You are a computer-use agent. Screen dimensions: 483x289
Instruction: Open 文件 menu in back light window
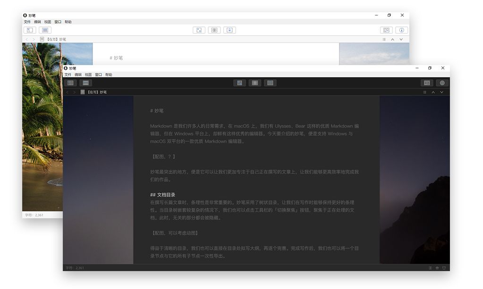coord(27,22)
